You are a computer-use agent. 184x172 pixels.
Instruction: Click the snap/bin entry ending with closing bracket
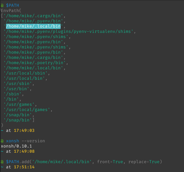pos(19,120)
